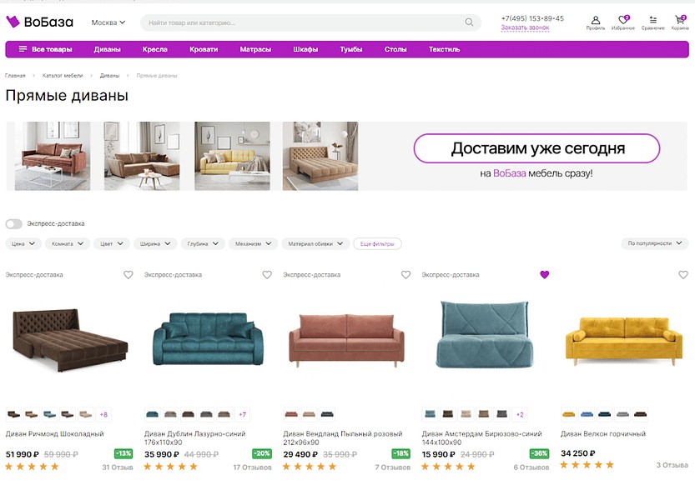695x485 pixels.
Task: Open the Москва city selector
Action: [108, 22]
